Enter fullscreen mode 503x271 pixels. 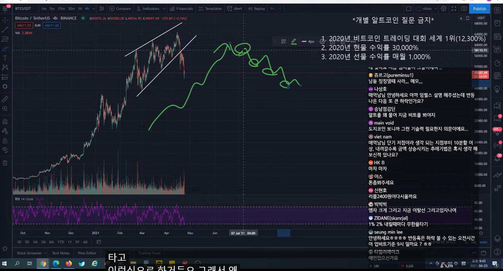tap(454, 9)
